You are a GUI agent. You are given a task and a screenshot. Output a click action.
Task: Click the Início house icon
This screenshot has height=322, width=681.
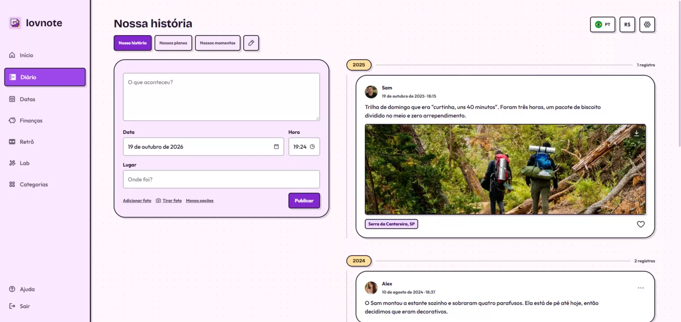(x=12, y=55)
